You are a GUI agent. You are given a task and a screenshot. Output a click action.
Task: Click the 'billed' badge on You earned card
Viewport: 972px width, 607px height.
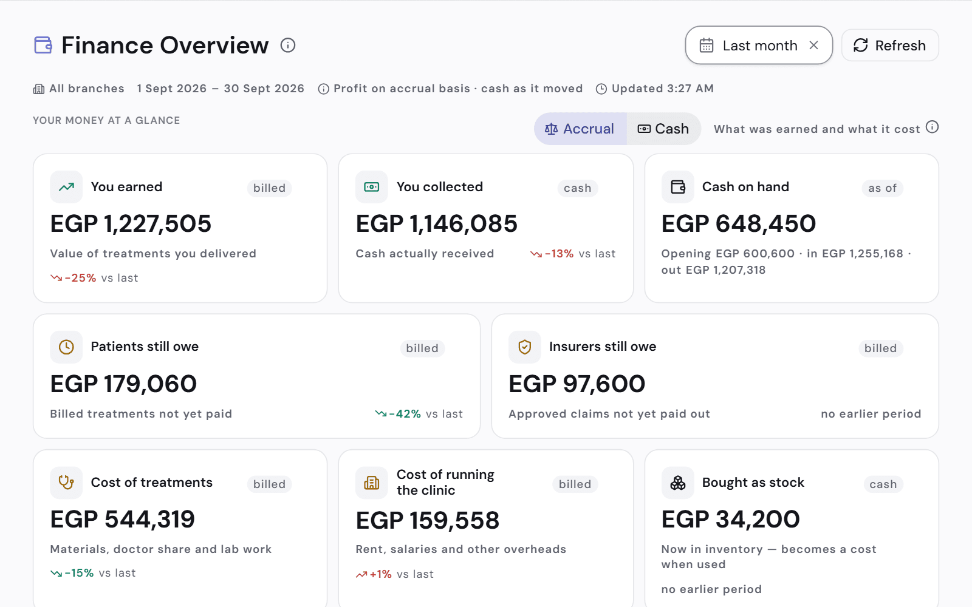269,188
